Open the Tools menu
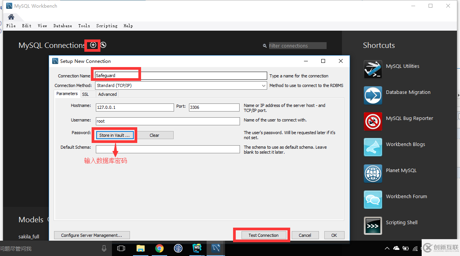 pyautogui.click(x=84, y=26)
